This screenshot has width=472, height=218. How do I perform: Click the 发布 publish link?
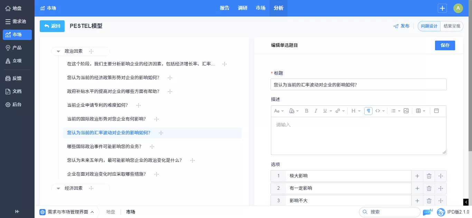pos(402,26)
